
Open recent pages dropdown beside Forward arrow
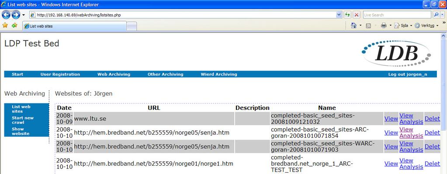(23, 15)
